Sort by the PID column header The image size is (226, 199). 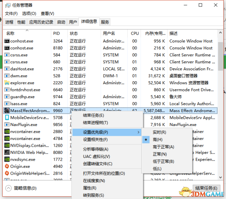tap(59, 33)
